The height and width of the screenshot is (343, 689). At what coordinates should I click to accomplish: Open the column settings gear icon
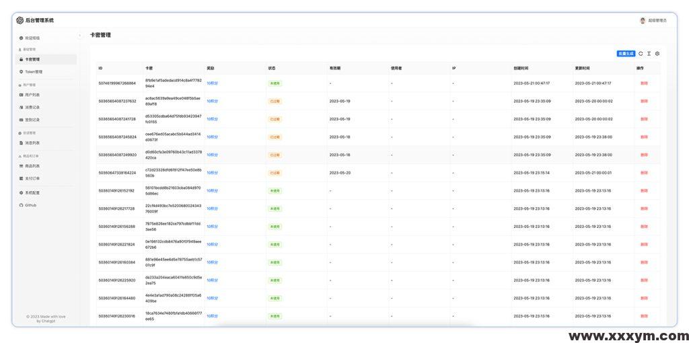tap(657, 53)
